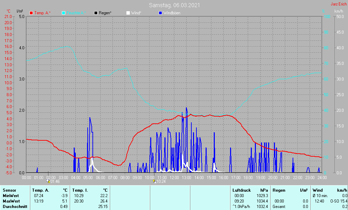Click the blue Windböen legend swatch
Viewport: 348px width, 210px height.
tap(160, 13)
